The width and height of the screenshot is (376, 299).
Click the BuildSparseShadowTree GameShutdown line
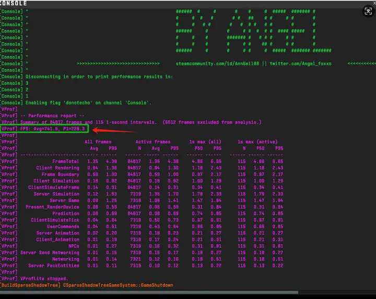click(87, 285)
